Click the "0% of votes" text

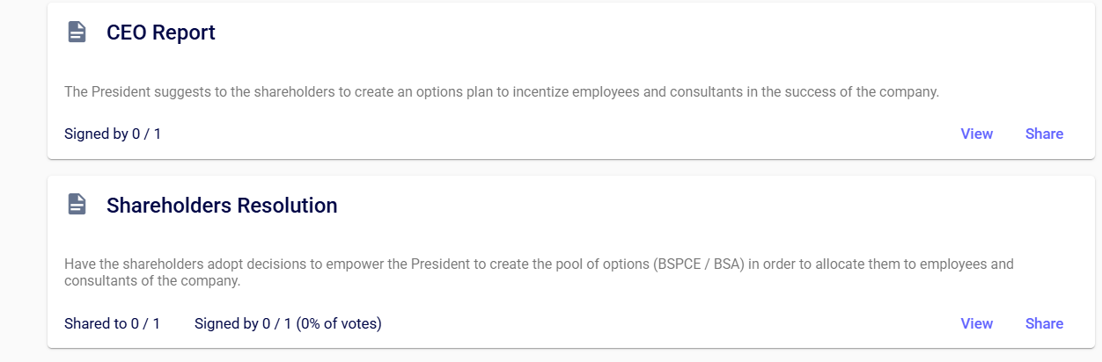tap(339, 323)
